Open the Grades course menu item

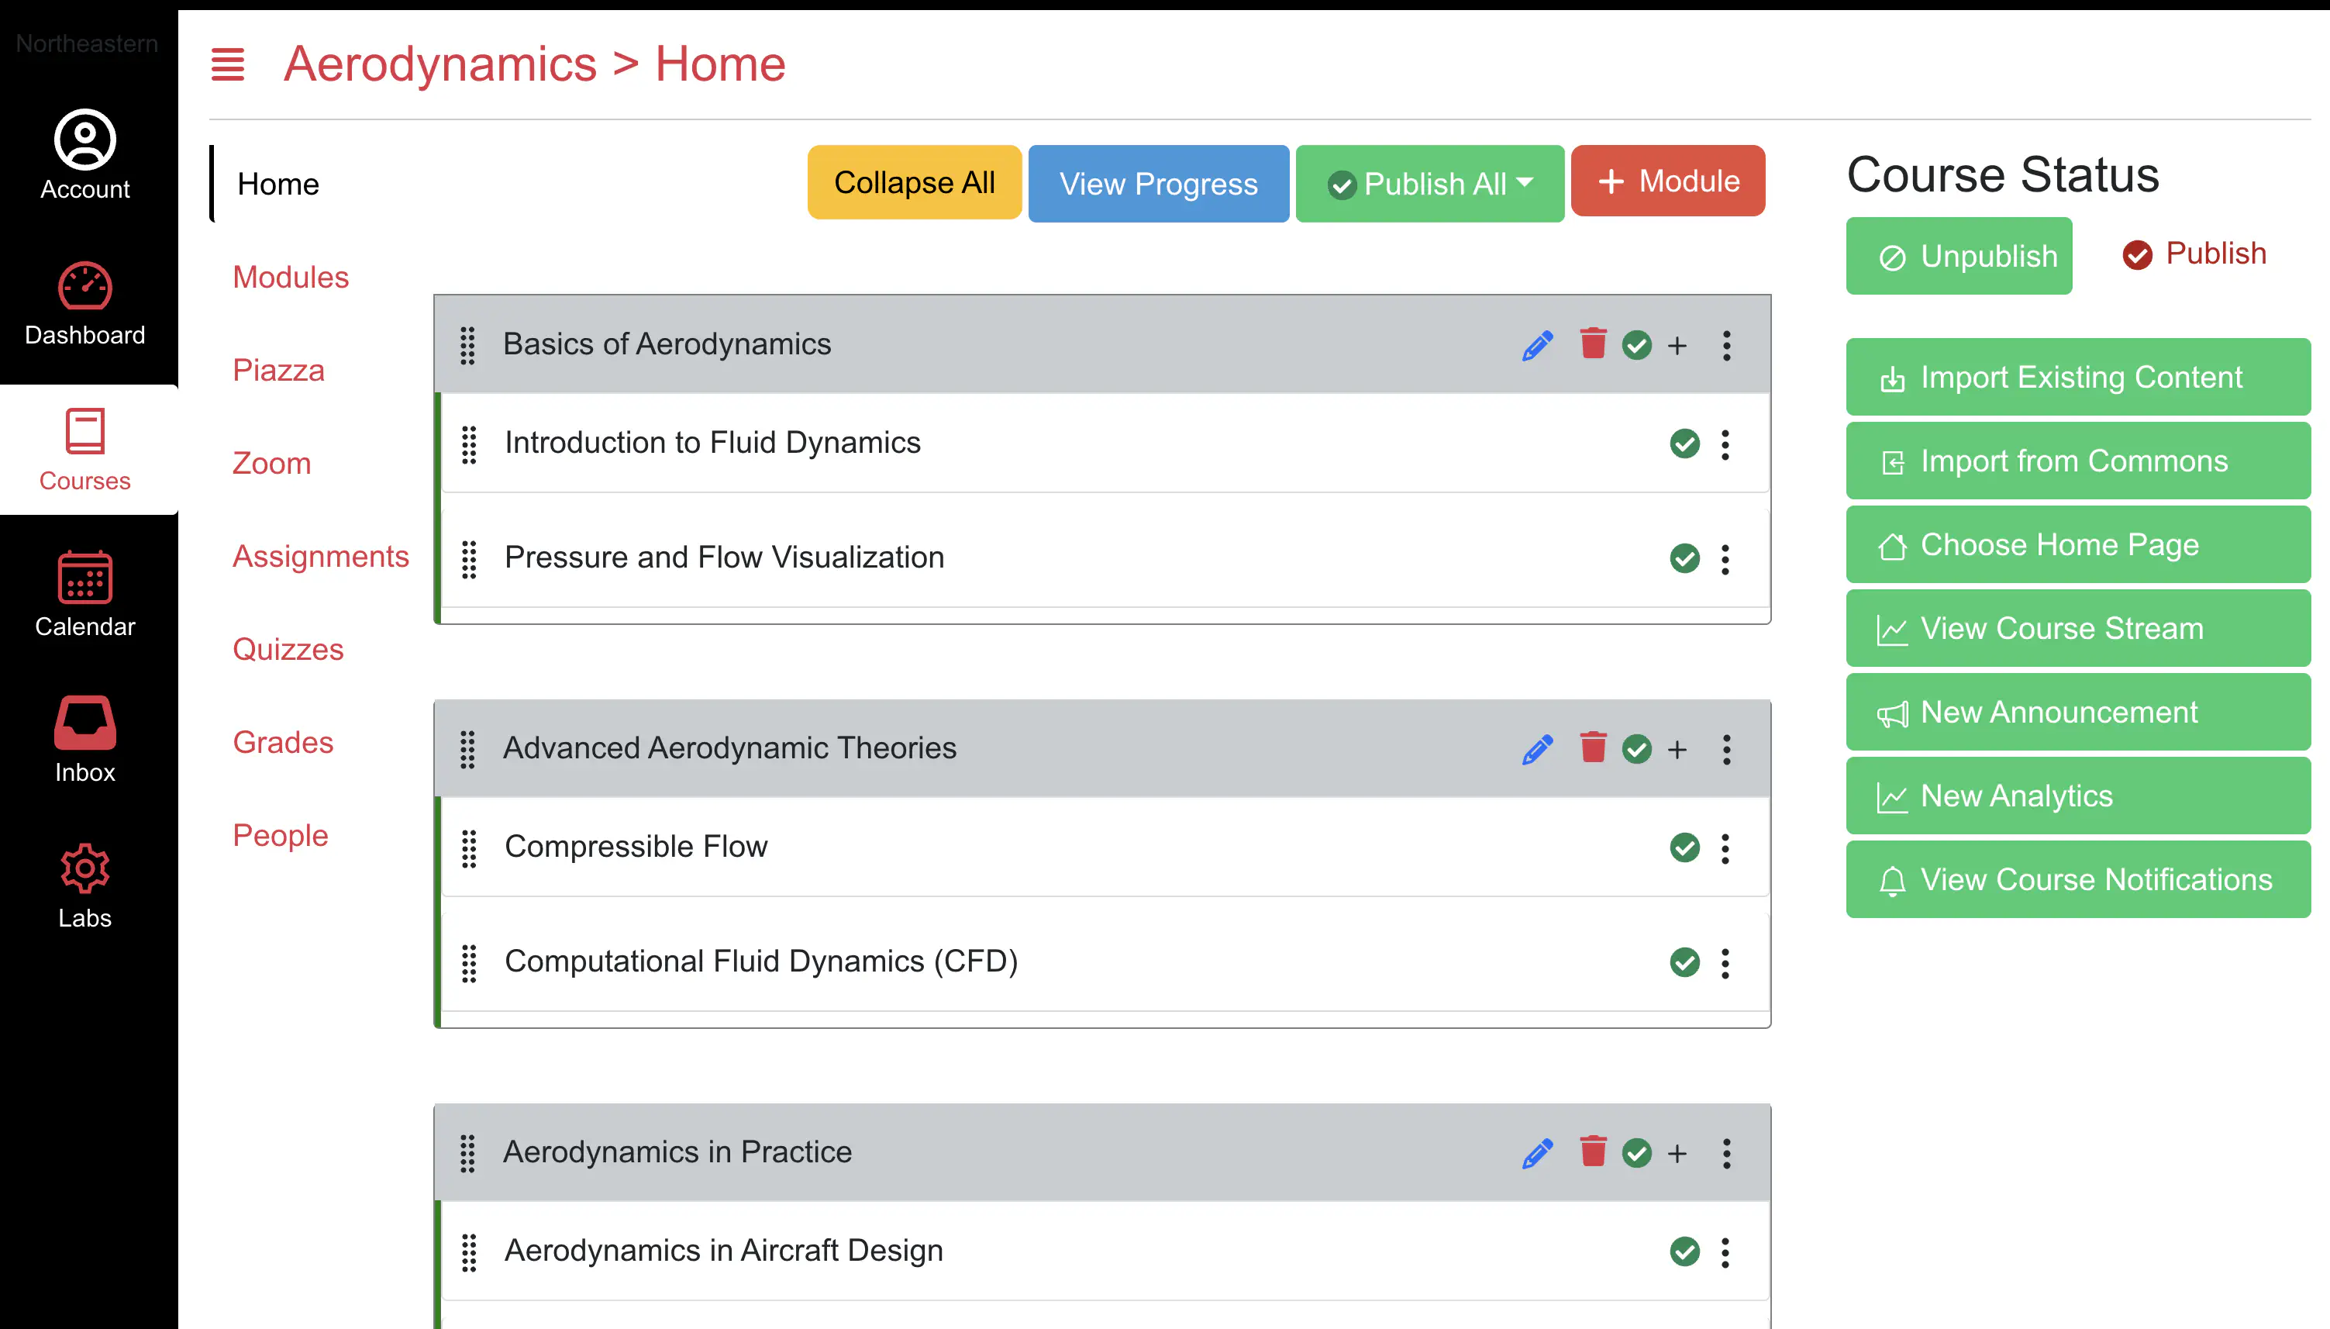click(283, 742)
